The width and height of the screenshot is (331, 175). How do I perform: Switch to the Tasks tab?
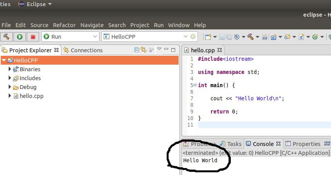point(230,144)
